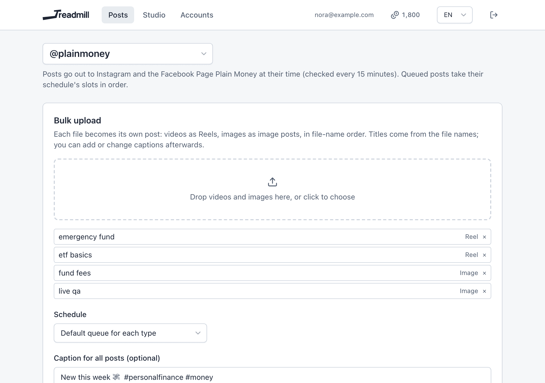Click the credits coin icon

tap(395, 15)
